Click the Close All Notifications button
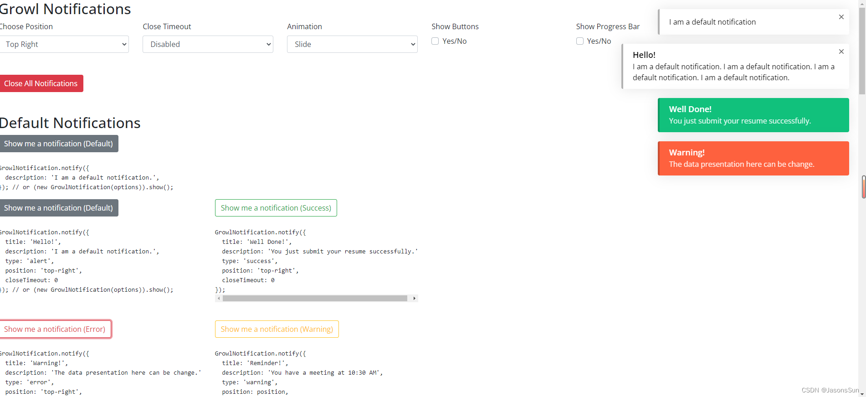 click(41, 83)
